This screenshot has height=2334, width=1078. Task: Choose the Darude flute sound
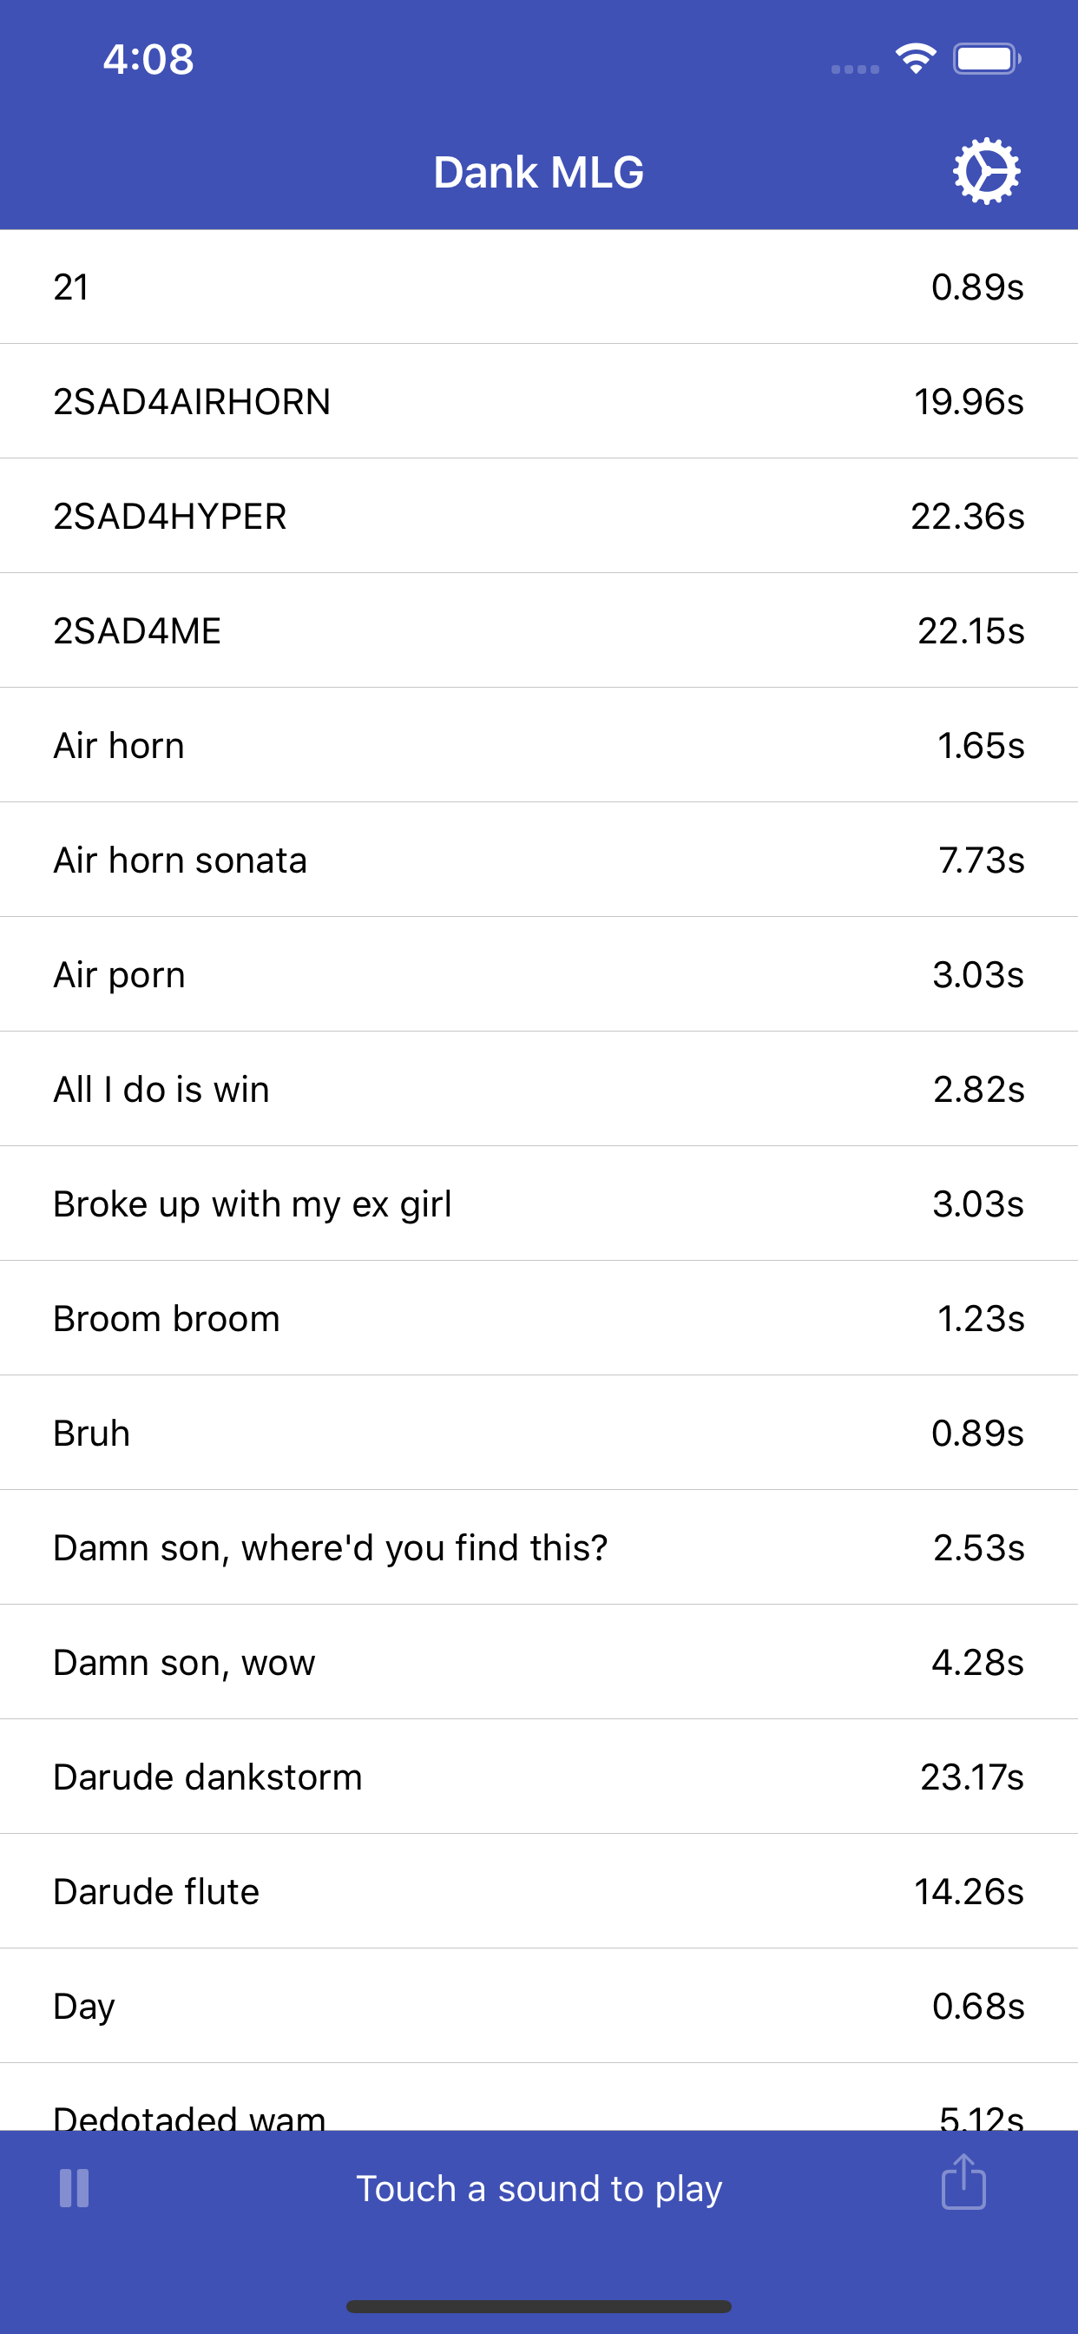[x=538, y=1892]
